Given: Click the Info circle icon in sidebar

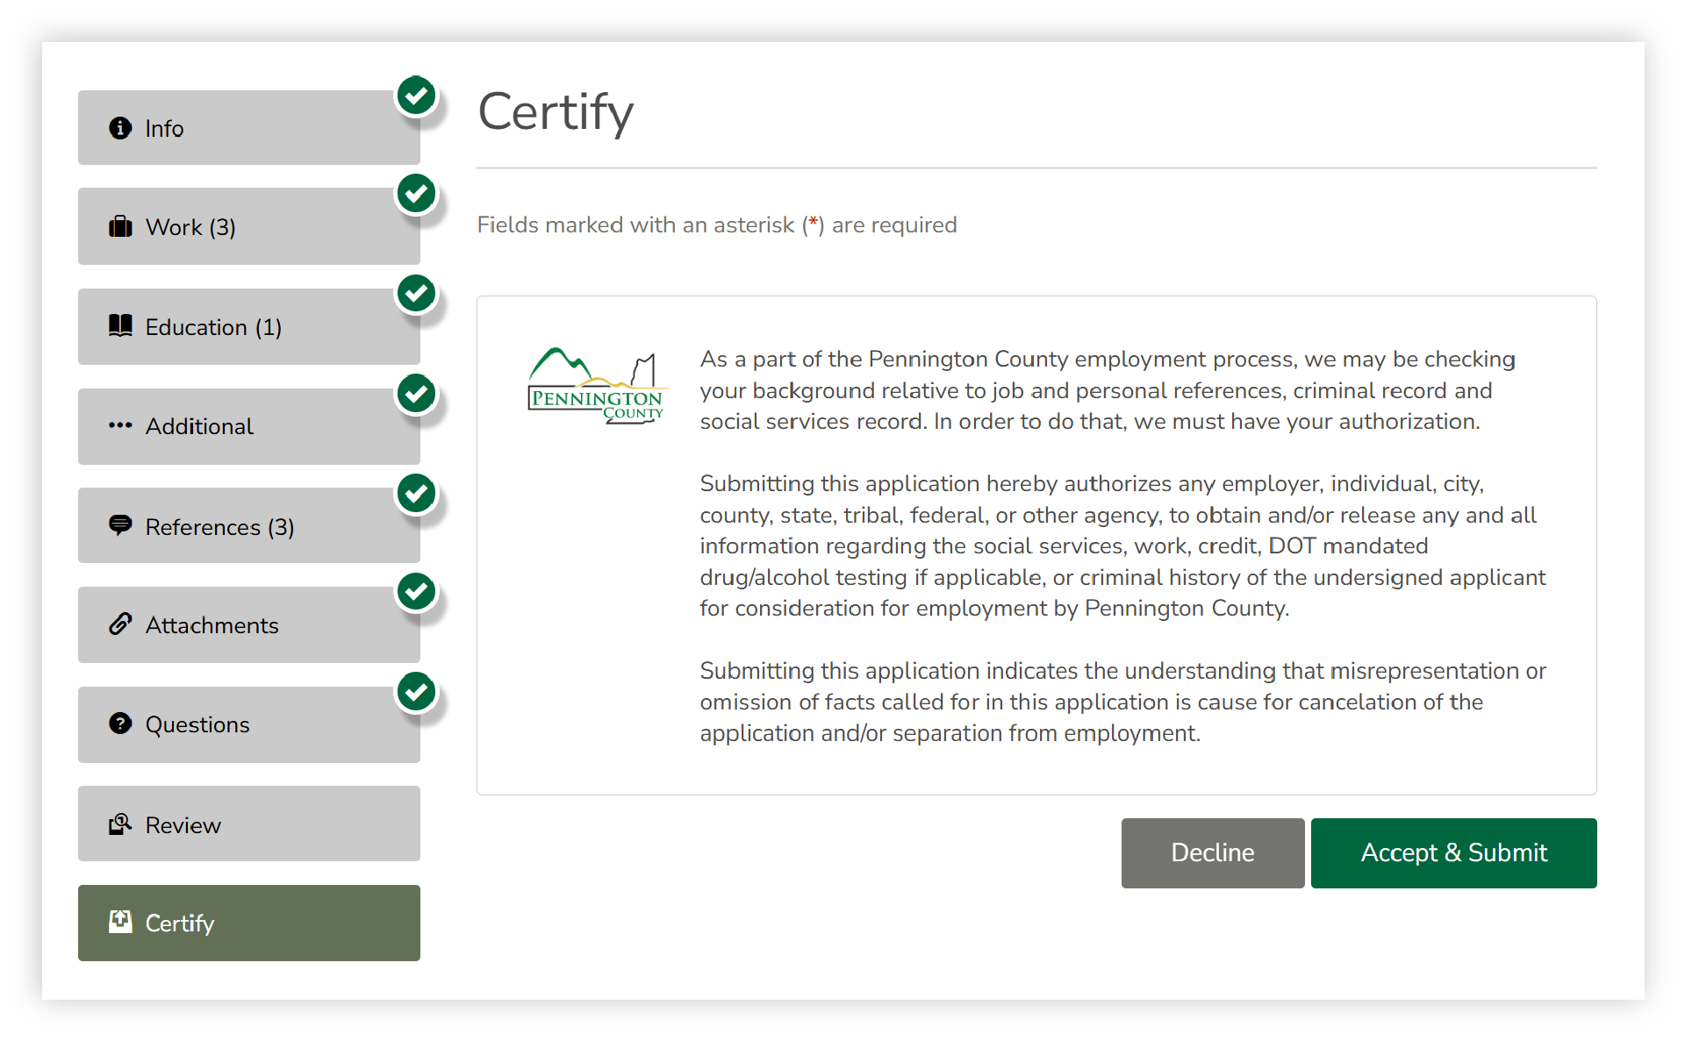Looking at the screenshot, I should [x=120, y=128].
